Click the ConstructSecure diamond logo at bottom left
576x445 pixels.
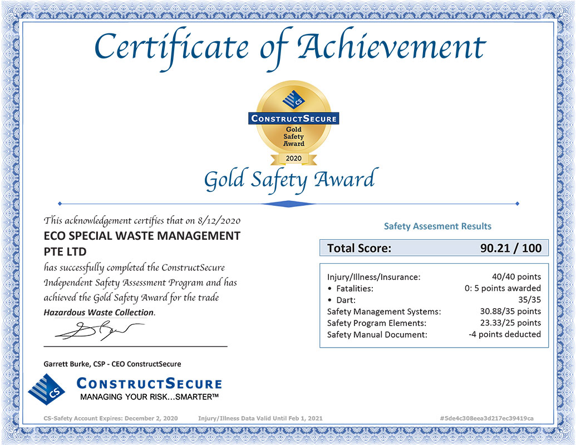pyautogui.click(x=47, y=389)
